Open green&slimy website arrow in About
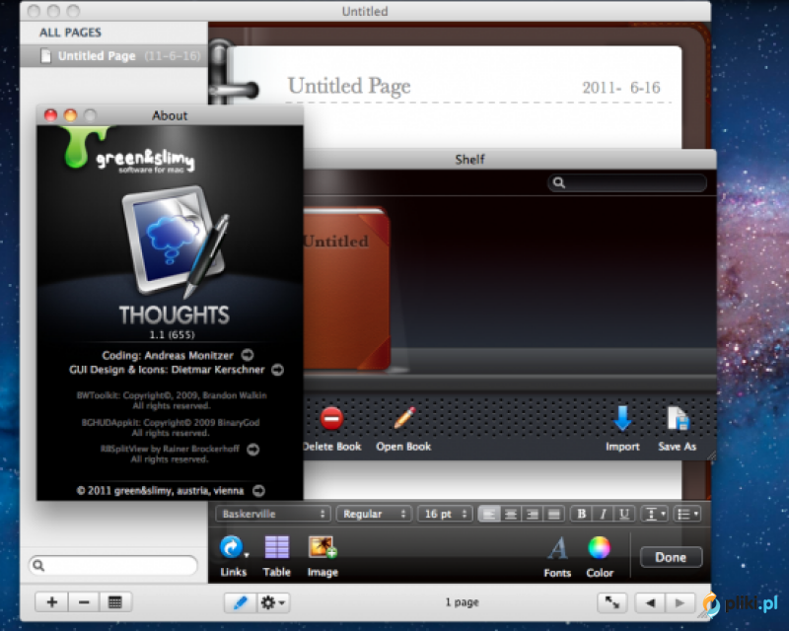This screenshot has height=631, width=789. coord(258,491)
